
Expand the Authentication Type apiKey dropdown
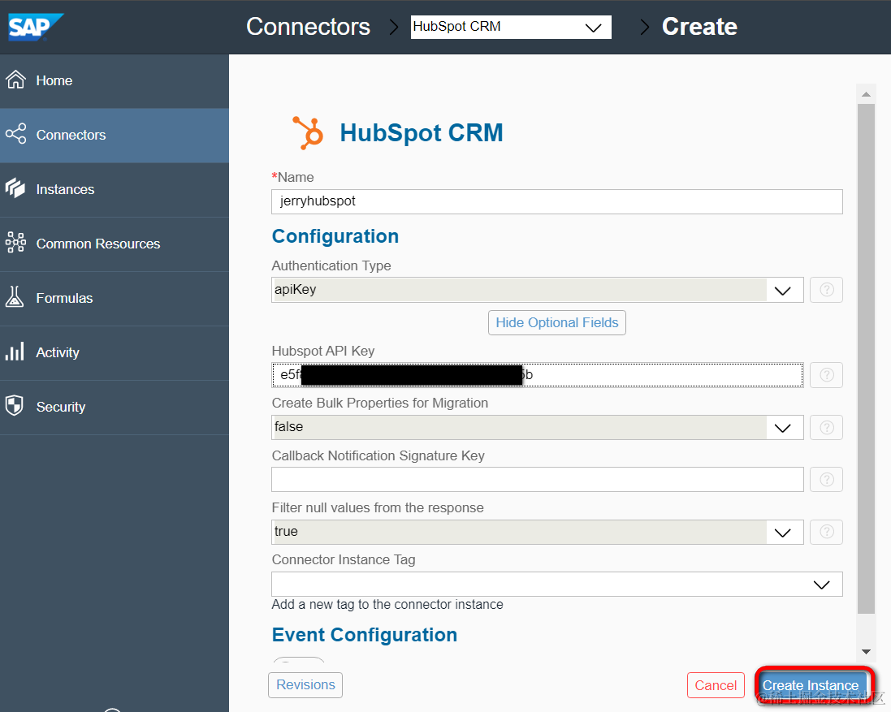point(538,290)
